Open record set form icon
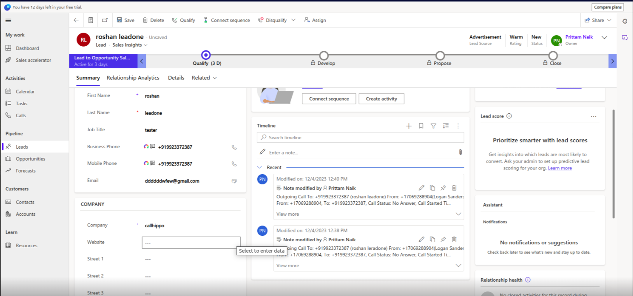Image resolution: width=633 pixels, height=296 pixels. pyautogui.click(x=91, y=20)
